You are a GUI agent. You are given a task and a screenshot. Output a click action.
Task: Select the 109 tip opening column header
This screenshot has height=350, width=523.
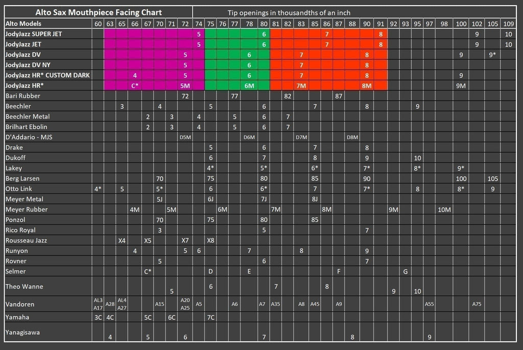508,24
